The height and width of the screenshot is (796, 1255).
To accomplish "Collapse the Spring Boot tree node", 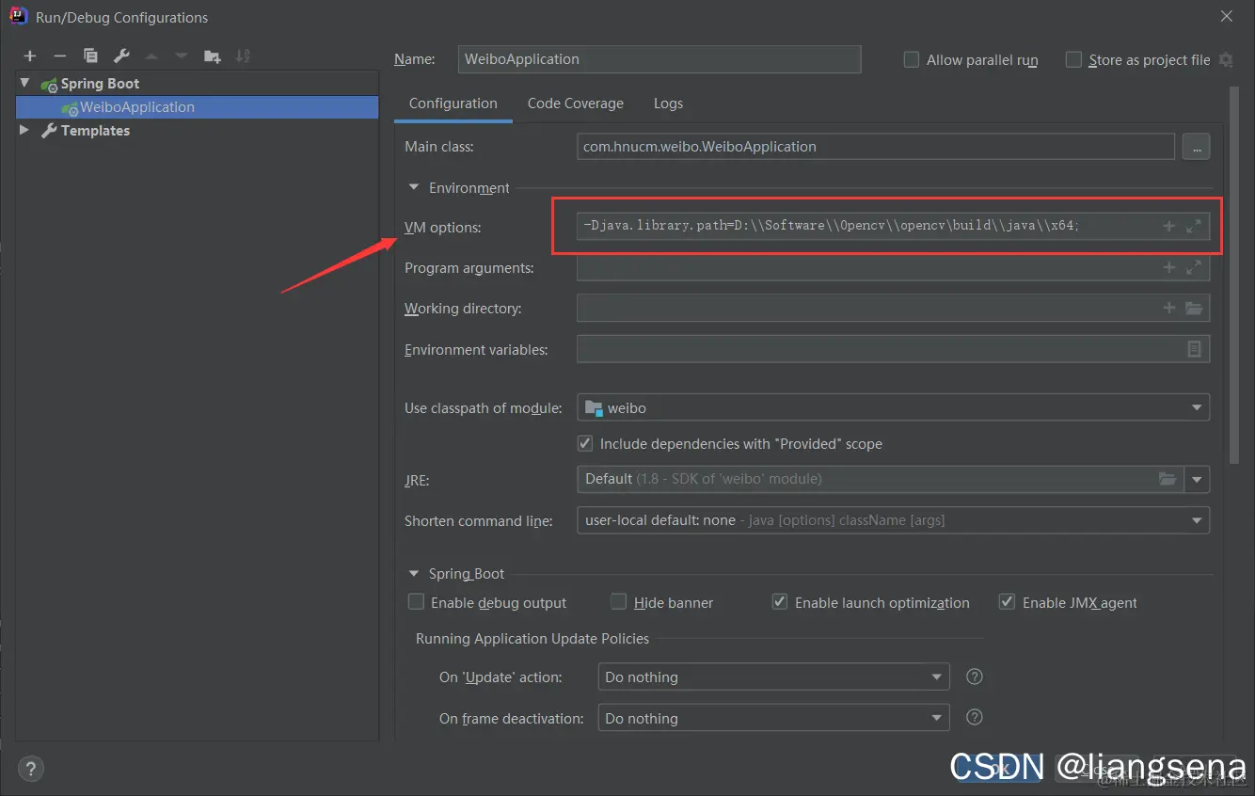I will click(x=25, y=83).
